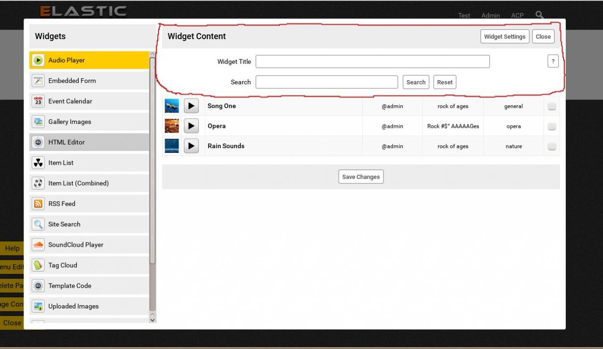
Task: Choose the Event Calendar icon
Action: [38, 101]
